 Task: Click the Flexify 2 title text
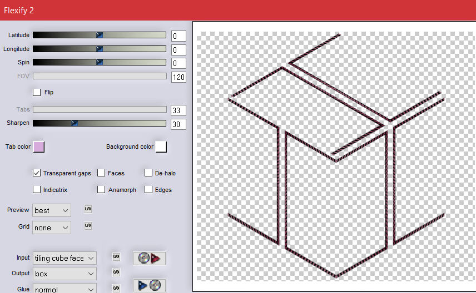click(x=19, y=11)
